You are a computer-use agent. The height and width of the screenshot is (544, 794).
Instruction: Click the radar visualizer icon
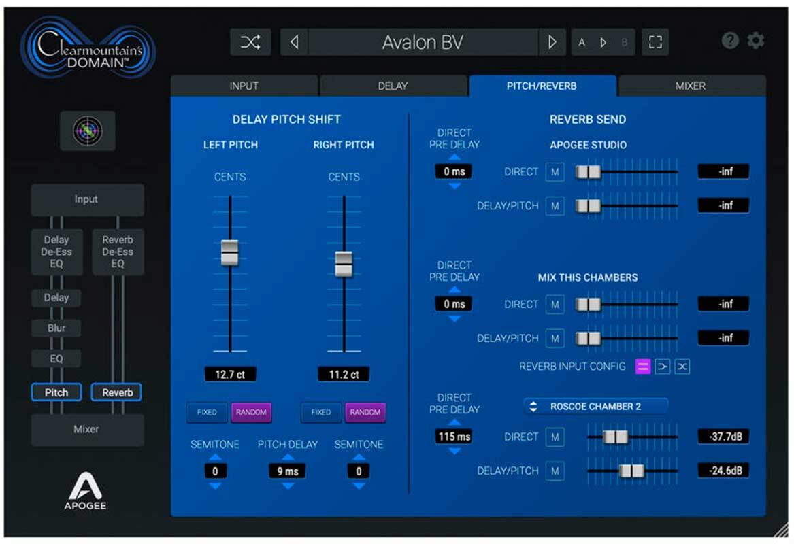click(88, 130)
